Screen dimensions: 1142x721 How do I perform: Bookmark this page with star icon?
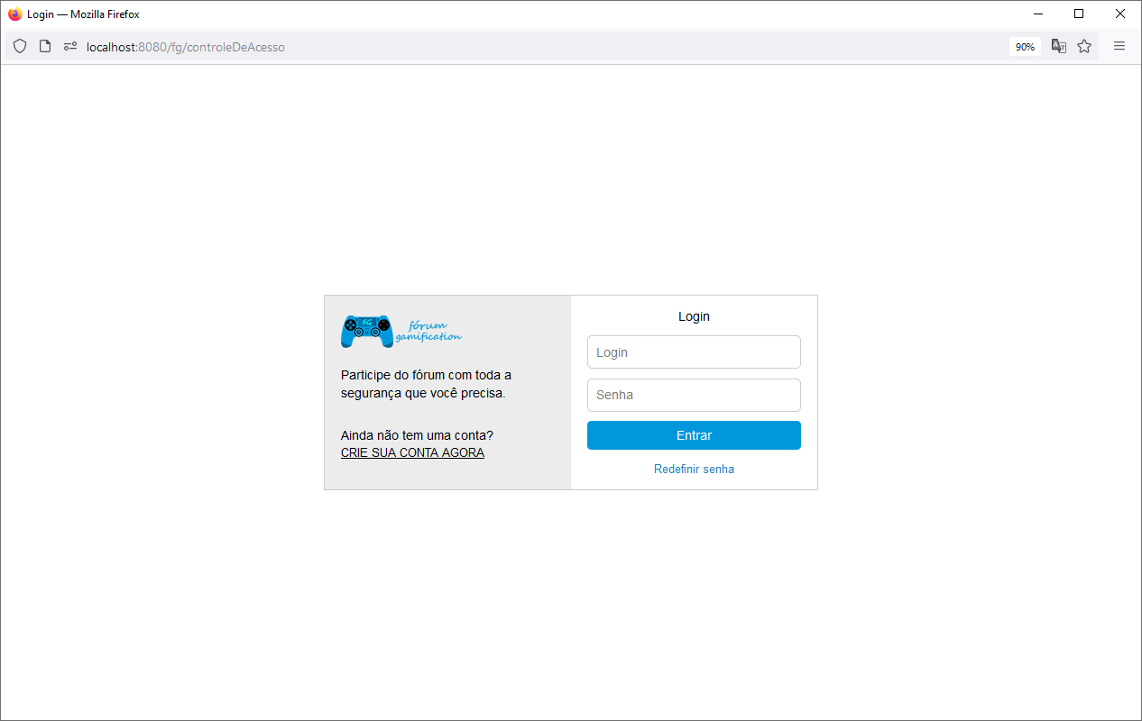click(1084, 46)
